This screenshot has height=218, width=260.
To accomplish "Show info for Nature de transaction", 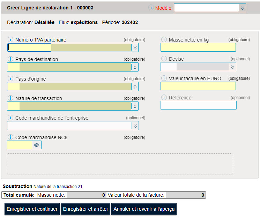I will [10, 98].
